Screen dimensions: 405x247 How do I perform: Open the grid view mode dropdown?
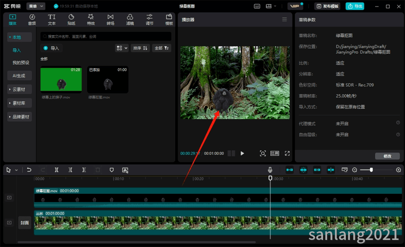point(122,48)
